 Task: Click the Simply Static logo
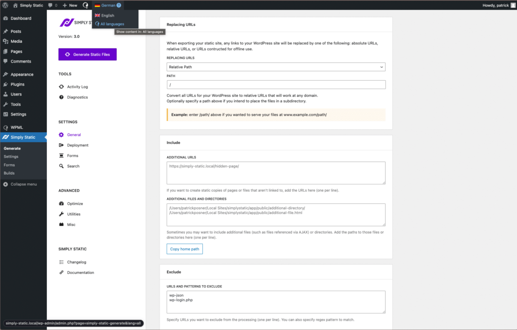click(x=76, y=22)
